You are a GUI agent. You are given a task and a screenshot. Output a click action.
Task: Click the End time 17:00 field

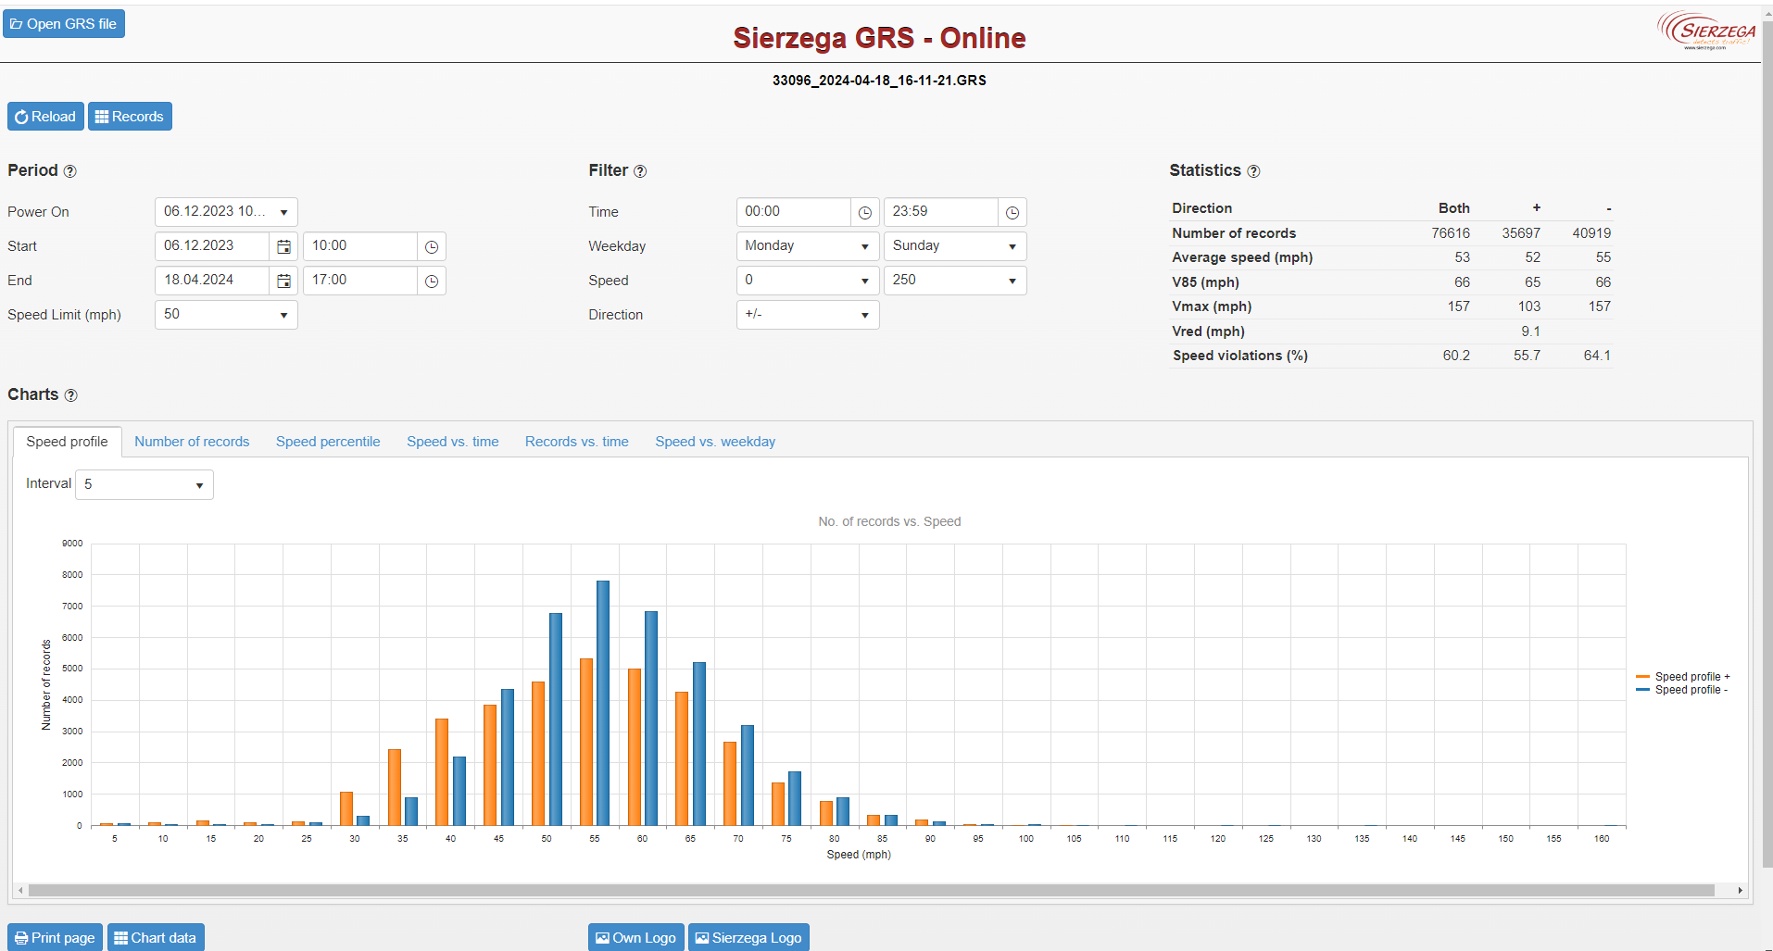(x=360, y=281)
